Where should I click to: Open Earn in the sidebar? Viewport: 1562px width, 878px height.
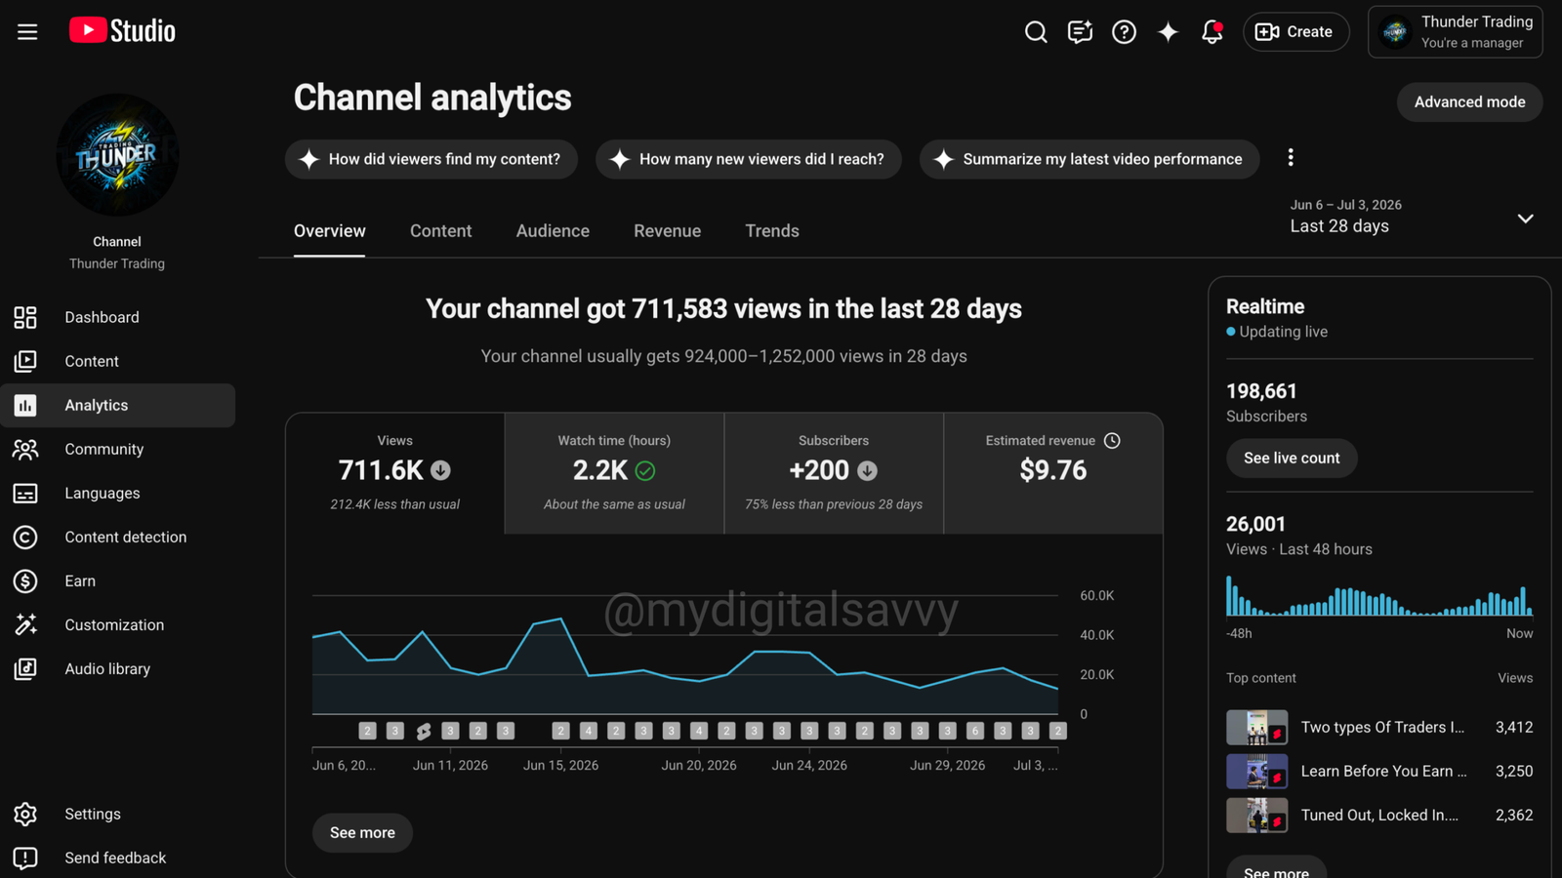point(117,580)
